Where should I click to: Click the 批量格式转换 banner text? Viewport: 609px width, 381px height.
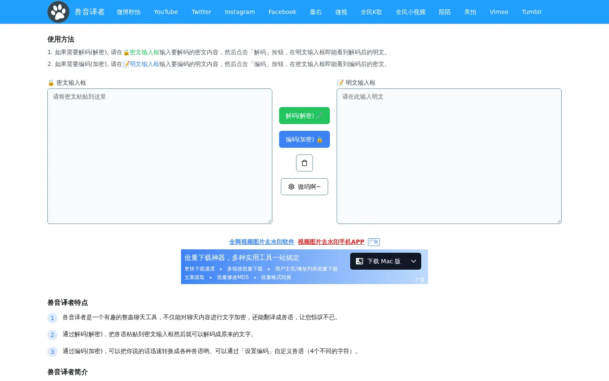pyautogui.click(x=276, y=277)
